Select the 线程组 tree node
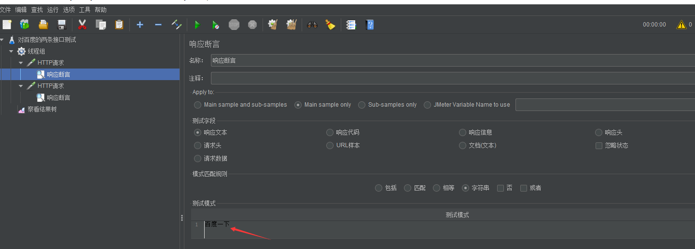The height and width of the screenshot is (249, 695). pyautogui.click(x=36, y=51)
